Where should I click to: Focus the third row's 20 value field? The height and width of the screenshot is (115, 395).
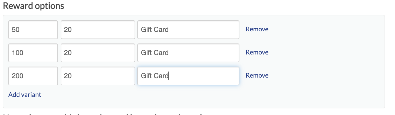(x=98, y=76)
